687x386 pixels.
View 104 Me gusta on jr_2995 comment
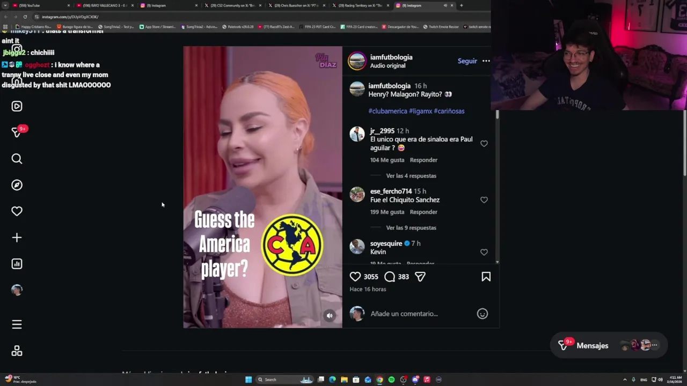tap(387, 160)
